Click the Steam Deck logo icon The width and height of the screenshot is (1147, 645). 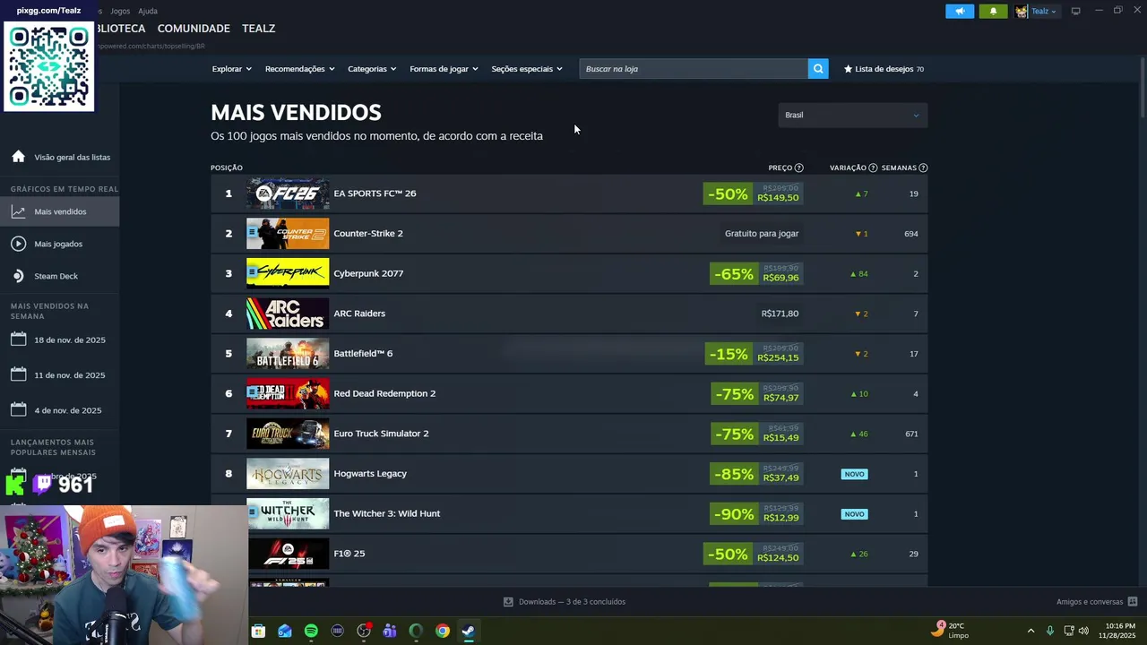tap(18, 276)
